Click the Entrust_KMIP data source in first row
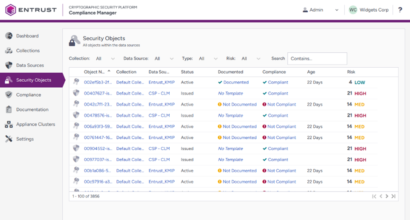 (x=162, y=83)
